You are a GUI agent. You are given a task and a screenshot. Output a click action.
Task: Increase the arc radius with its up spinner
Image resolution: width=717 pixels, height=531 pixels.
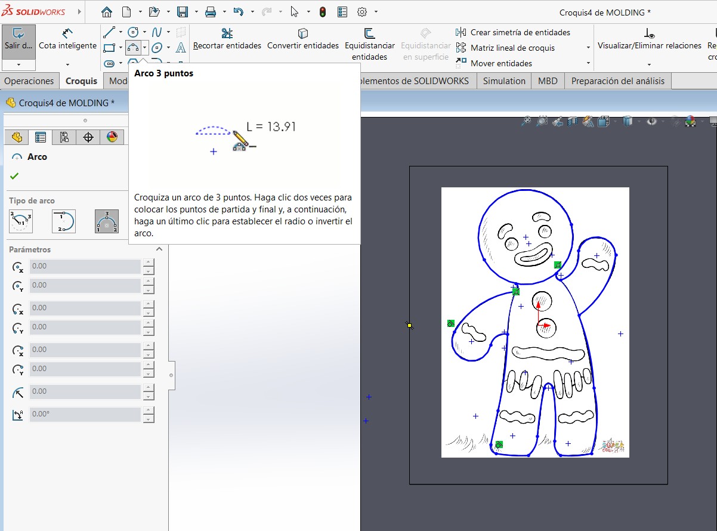pos(148,388)
